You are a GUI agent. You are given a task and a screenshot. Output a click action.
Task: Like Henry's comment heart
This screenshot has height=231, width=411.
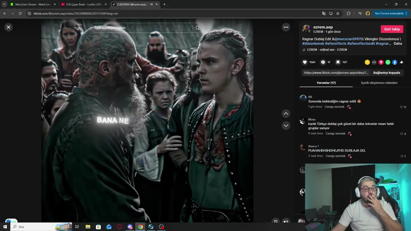pos(402,156)
